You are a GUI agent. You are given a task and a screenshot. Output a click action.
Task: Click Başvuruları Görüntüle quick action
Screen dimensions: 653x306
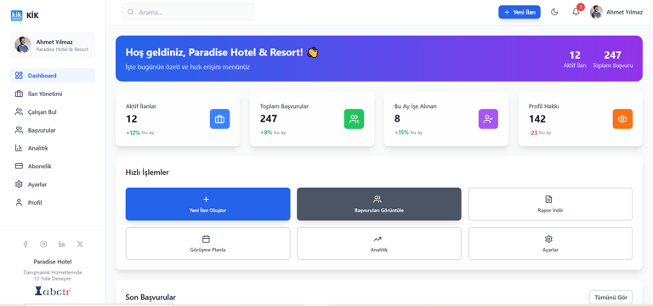[x=379, y=204]
